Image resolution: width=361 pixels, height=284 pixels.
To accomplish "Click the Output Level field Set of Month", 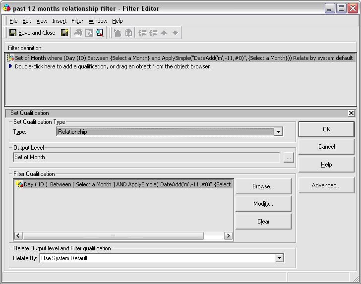I will (146, 157).
